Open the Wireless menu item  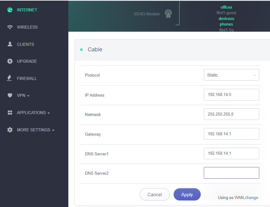(x=27, y=27)
